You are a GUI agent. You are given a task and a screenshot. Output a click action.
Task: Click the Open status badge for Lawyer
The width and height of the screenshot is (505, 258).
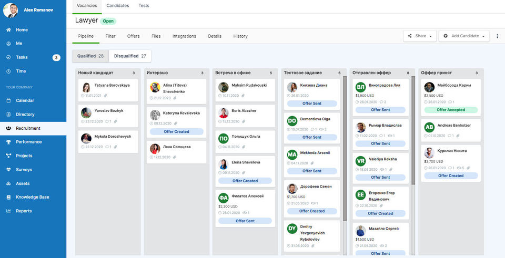108,21
